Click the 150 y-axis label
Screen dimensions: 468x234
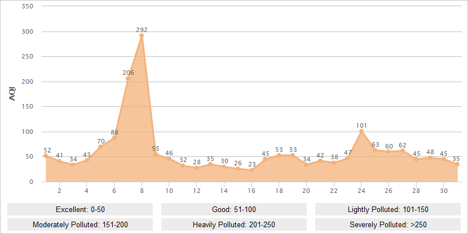point(28,106)
